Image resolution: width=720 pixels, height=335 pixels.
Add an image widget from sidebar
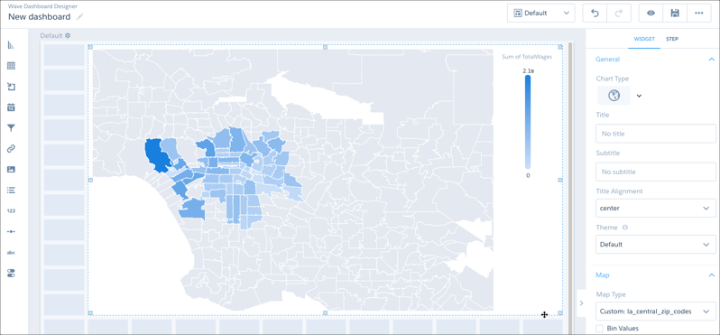[x=11, y=169]
